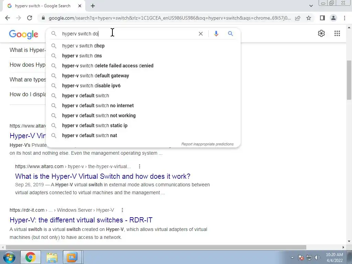Click the rdr-it.com breadcrumb URL
352x264 pixels.
(x=62, y=210)
